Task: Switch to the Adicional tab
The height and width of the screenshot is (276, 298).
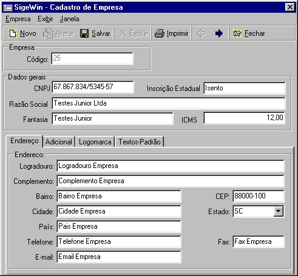Action: (59, 142)
